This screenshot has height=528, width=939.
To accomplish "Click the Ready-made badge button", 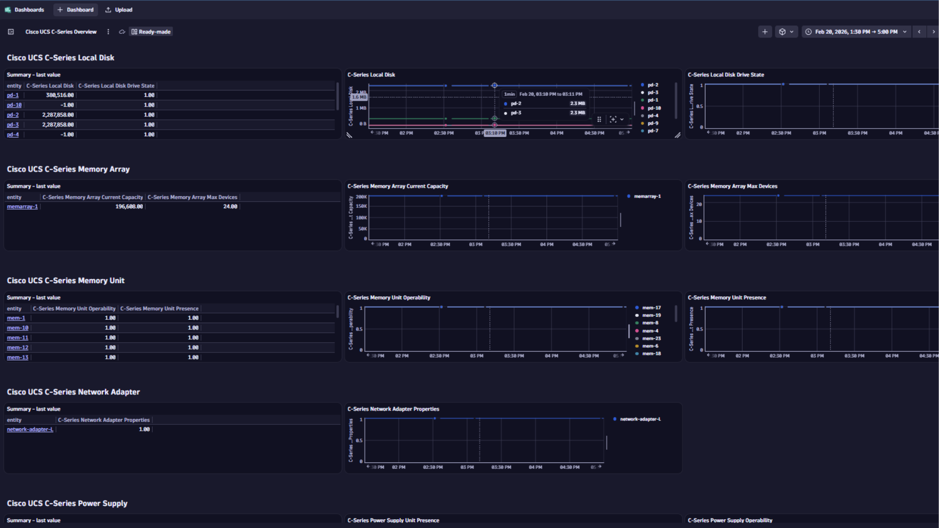I will 151,31.
